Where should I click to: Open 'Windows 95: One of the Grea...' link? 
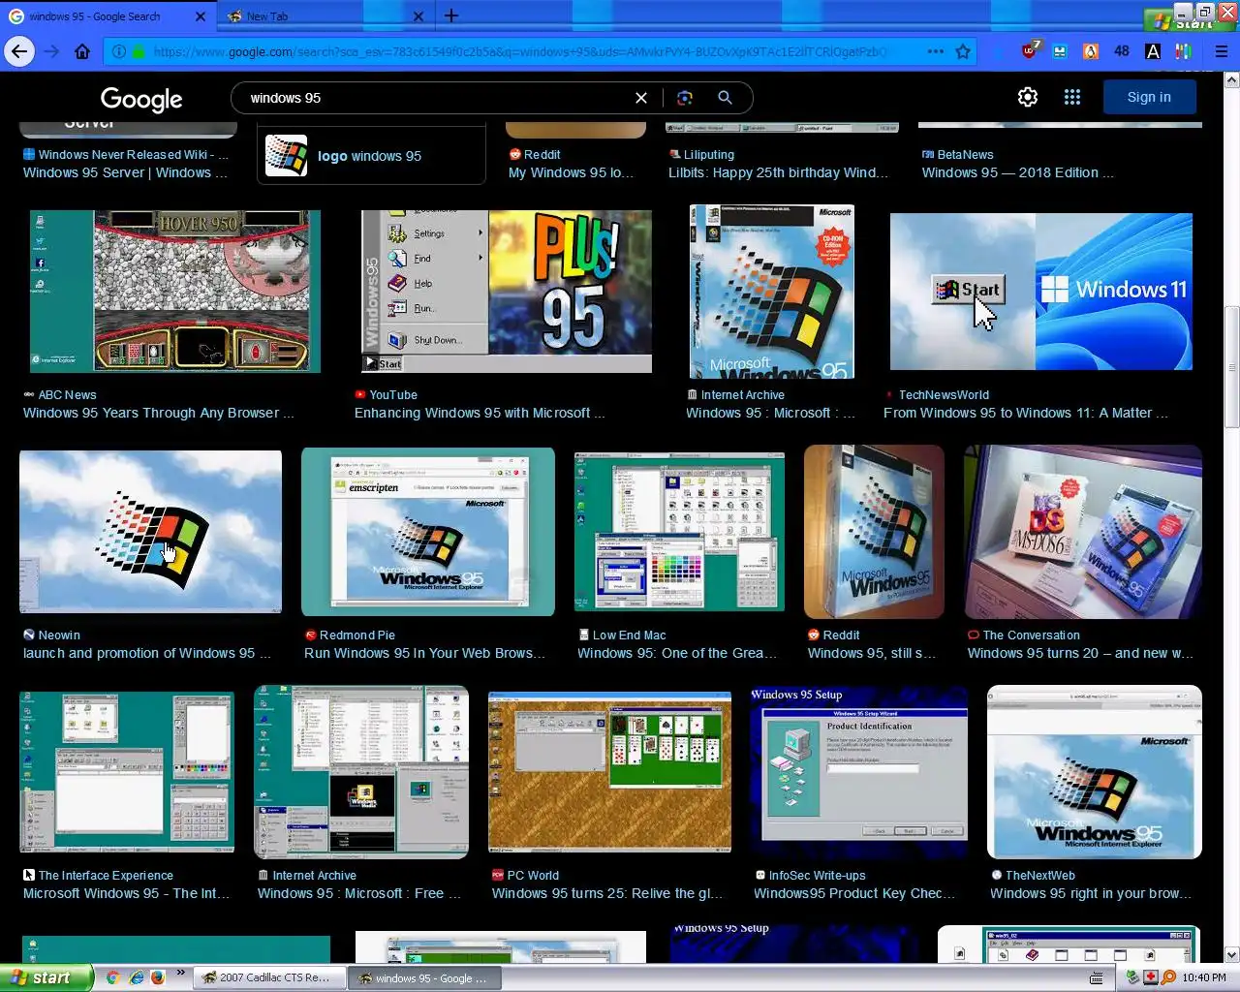[677, 653]
